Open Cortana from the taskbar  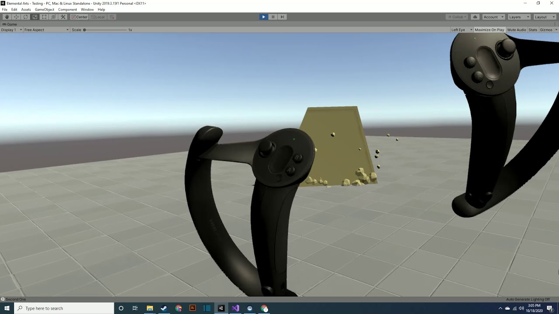(x=121, y=308)
